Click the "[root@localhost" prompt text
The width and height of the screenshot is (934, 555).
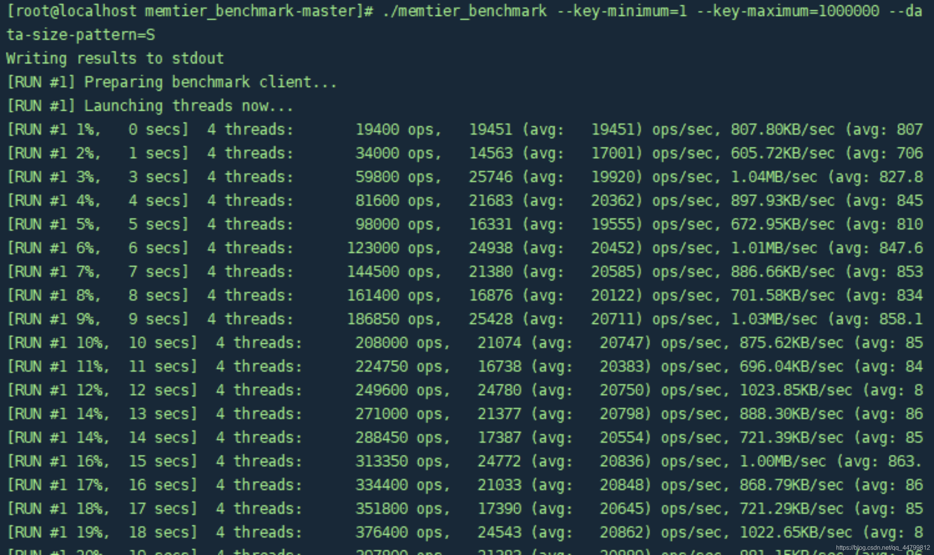click(72, 11)
